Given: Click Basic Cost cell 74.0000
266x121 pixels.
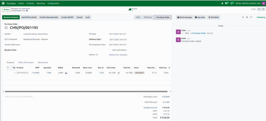Looking at the screenshot, I should click(x=88, y=73).
